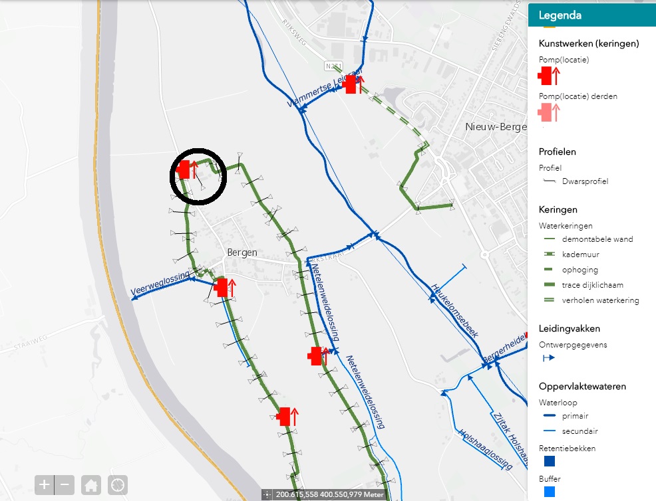656x501 pixels.
Task: Click the 'Profielen' legend heading
Action: (558, 151)
